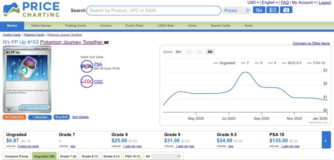Open the LEGO Sets menu
Screen dimensions: 334x160
tap(165, 25)
